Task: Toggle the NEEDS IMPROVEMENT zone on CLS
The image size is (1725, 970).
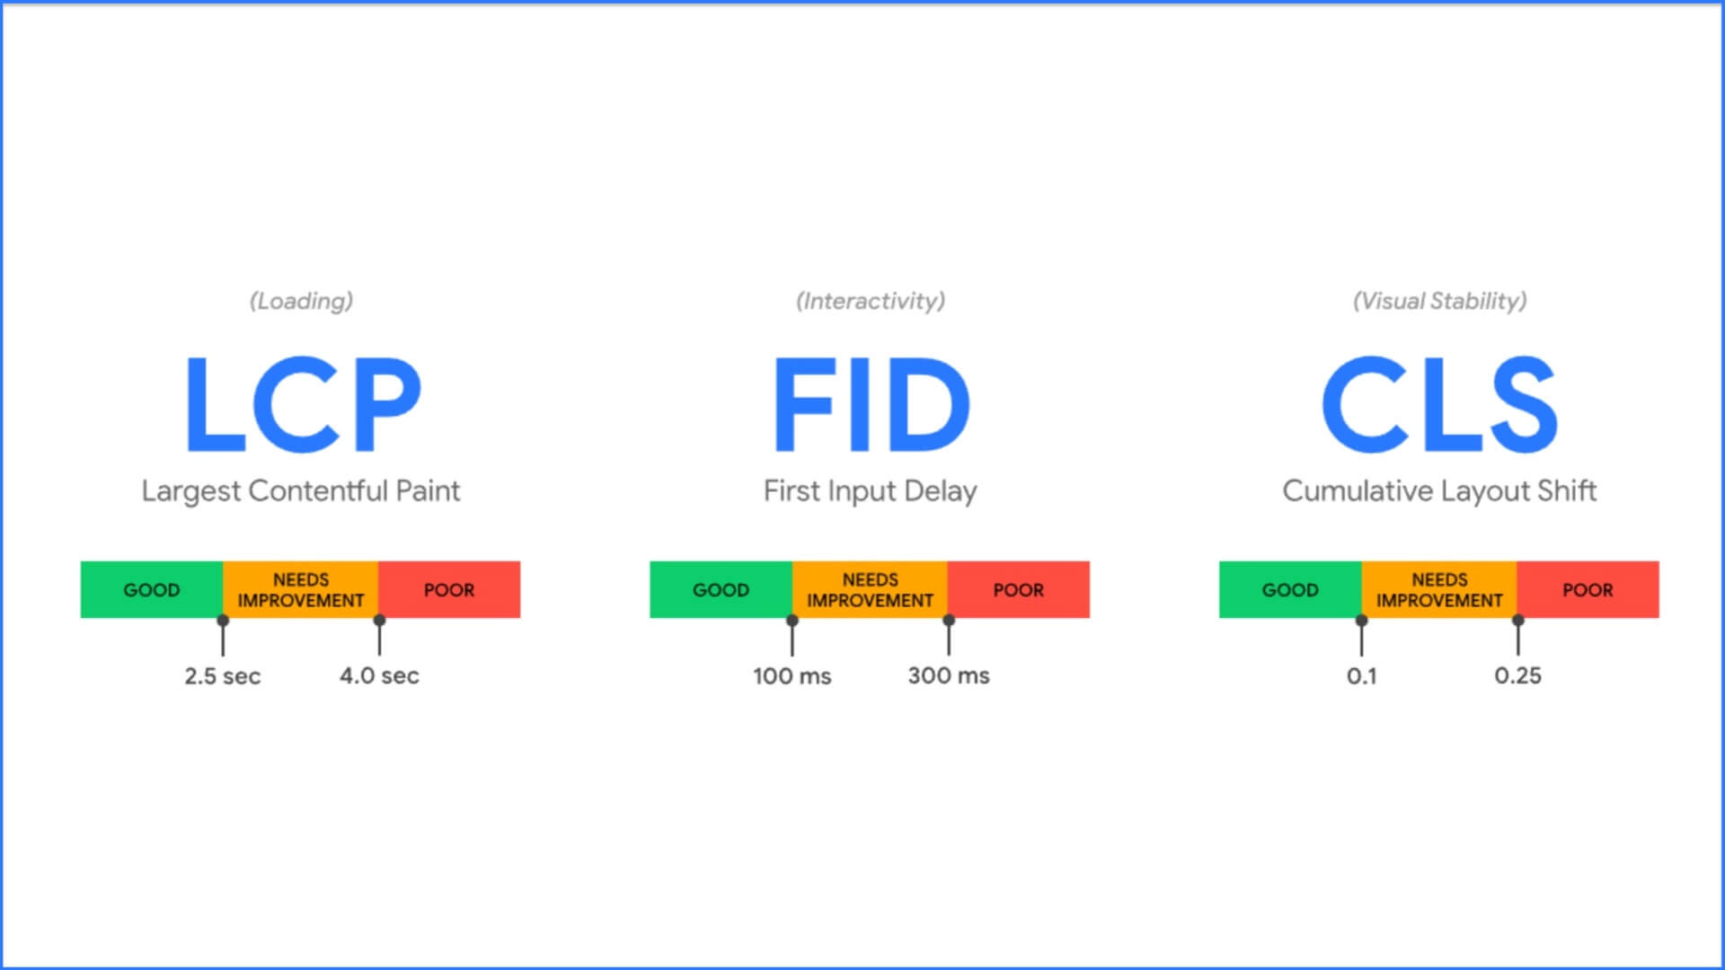Action: (1436, 588)
